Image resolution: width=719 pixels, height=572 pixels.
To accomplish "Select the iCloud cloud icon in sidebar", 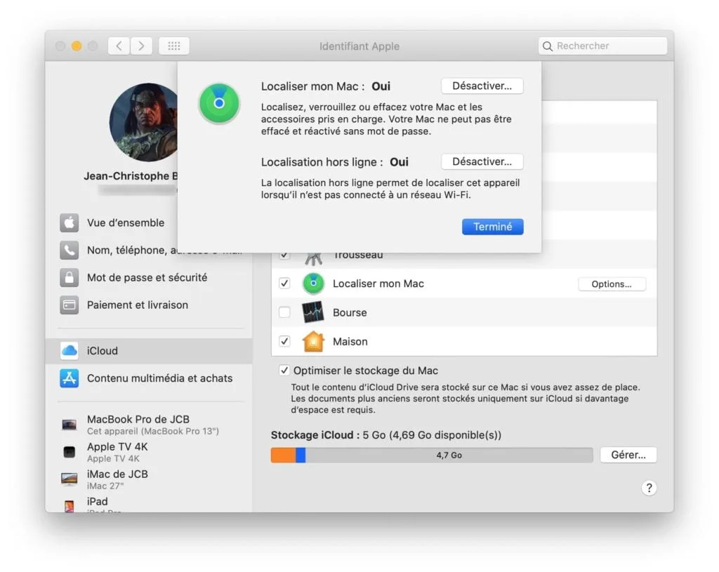I will pyautogui.click(x=68, y=350).
